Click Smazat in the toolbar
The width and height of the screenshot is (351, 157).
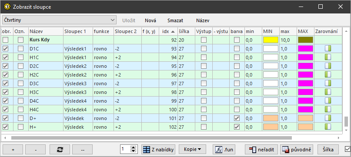tap(175, 20)
